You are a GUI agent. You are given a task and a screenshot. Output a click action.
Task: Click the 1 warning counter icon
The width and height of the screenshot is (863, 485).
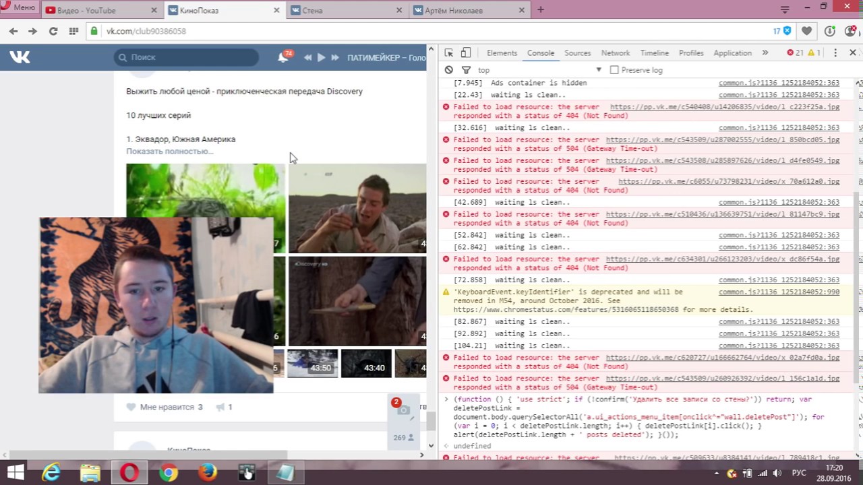(x=814, y=53)
